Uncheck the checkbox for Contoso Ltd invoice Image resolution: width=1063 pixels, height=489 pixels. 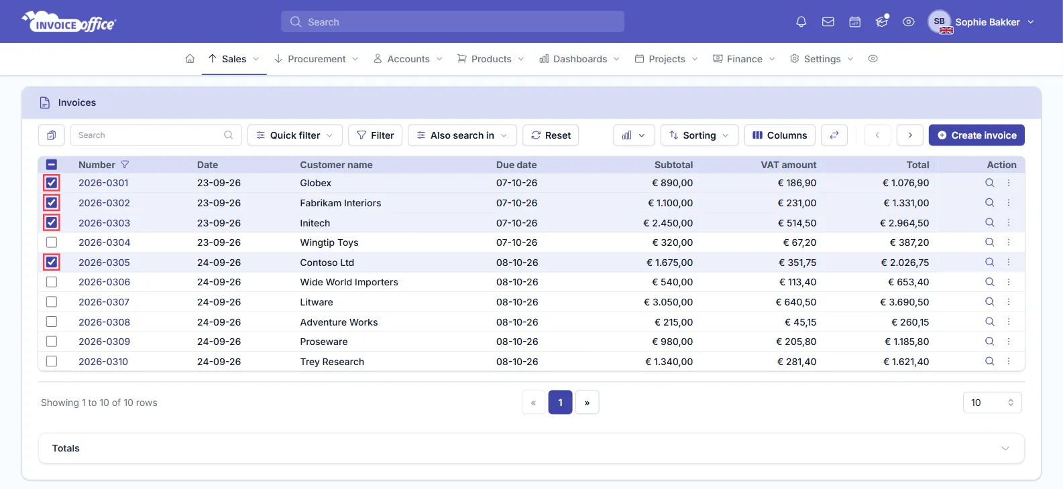[52, 263]
